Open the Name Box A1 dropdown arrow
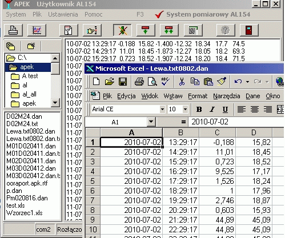This screenshot has width=285, height=238. click(x=151, y=122)
